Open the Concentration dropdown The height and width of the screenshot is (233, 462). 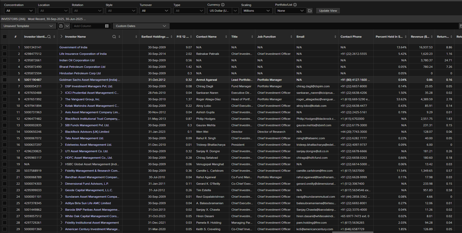tap(20, 11)
